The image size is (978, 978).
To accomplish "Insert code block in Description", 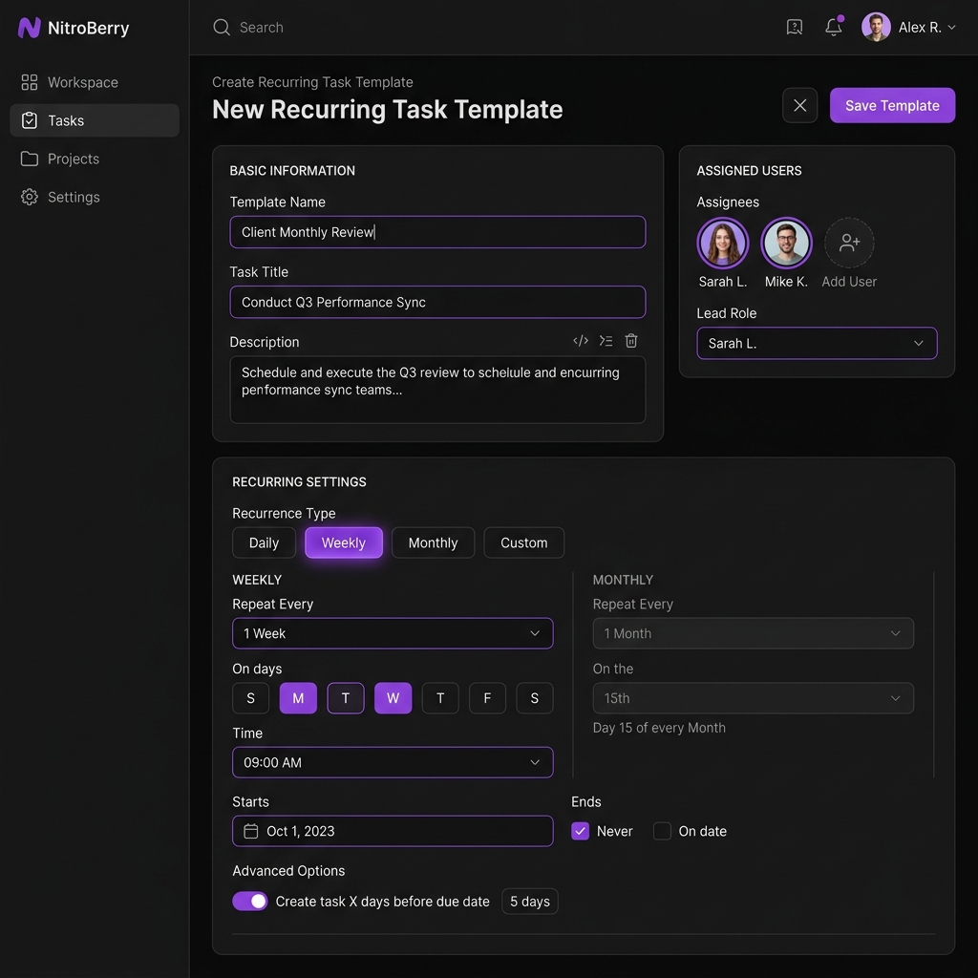I will tap(581, 341).
